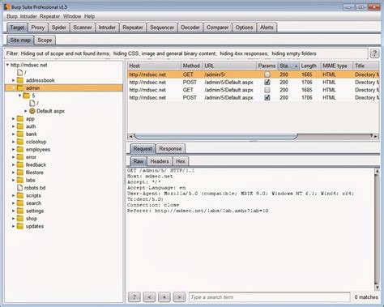
Task: Open the Burp menu
Action: (12, 16)
